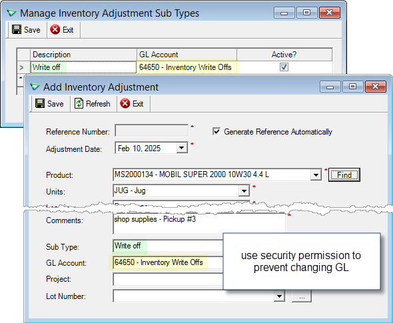Click the Find product button
The width and height of the screenshot is (393, 323).
click(x=344, y=174)
